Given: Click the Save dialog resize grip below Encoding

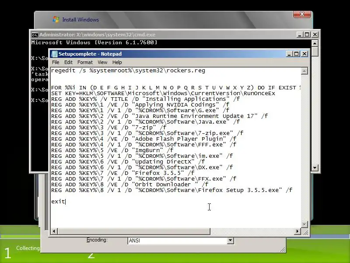Looking at the screenshot, I should (283, 249).
